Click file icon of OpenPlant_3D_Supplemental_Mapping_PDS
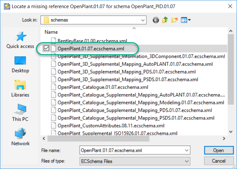Viewport: 237px width, 169px height. (x=53, y=72)
